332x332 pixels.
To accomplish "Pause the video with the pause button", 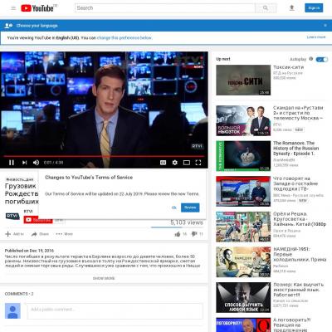I will 12,163.
